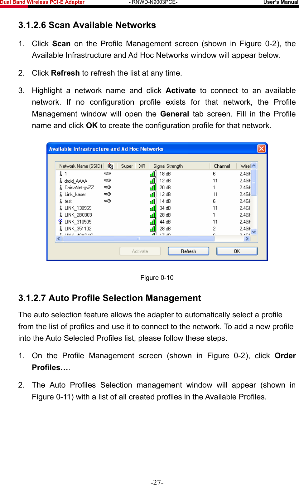Click the 44 dB signal value

tap(165, 222)
